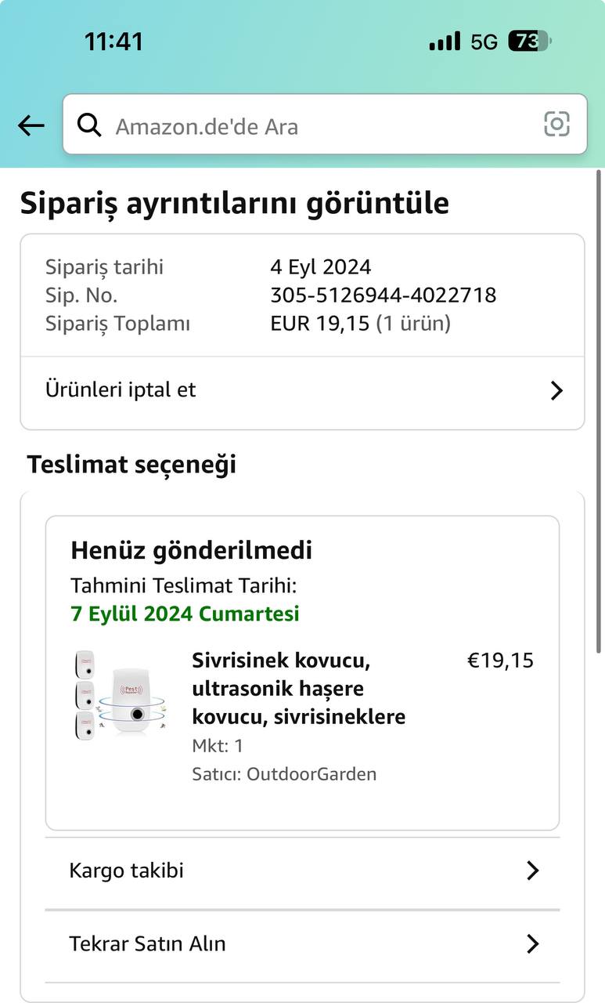Viewport: 605px width, 1003px height.
Task: Tap the pest repeller product thumbnail
Action: [x=119, y=694]
